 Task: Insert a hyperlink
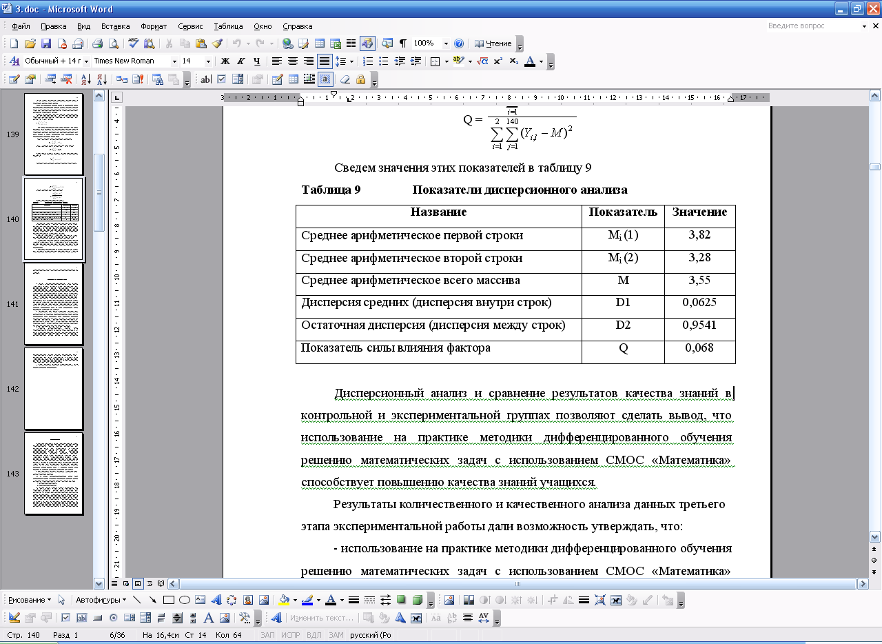click(287, 43)
